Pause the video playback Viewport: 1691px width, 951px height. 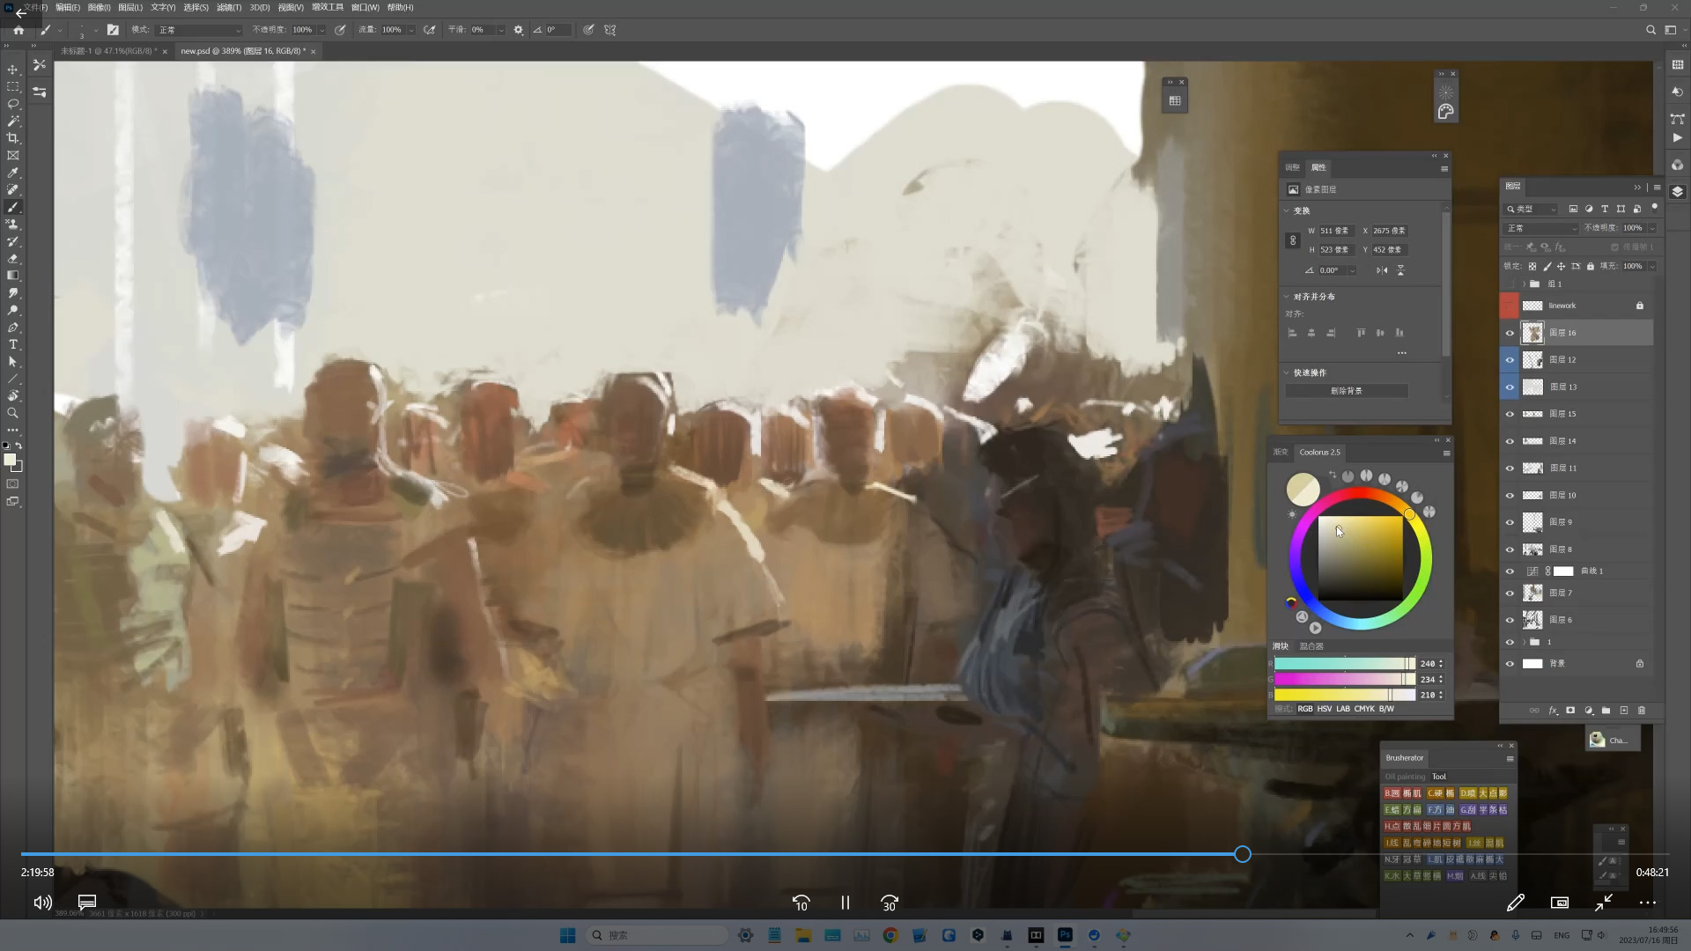pos(845,903)
